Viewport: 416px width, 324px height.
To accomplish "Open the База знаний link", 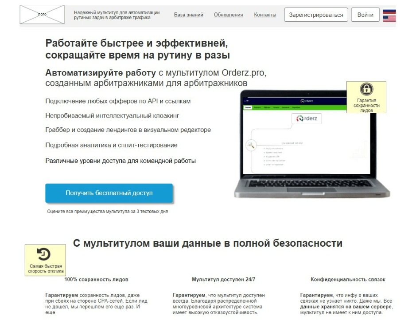I will tap(189, 15).
